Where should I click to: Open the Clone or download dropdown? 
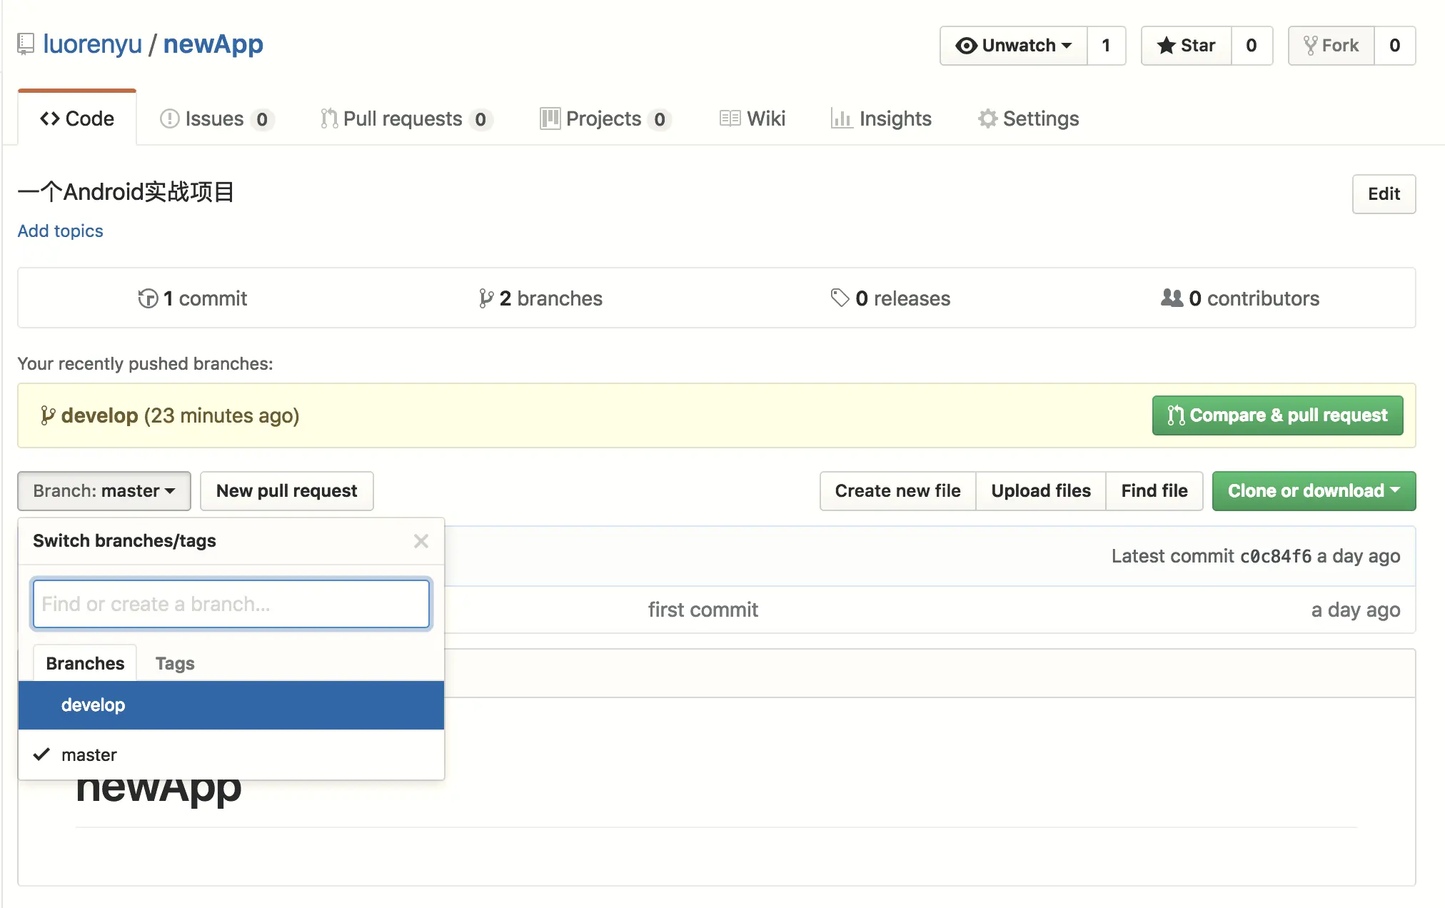1313,491
